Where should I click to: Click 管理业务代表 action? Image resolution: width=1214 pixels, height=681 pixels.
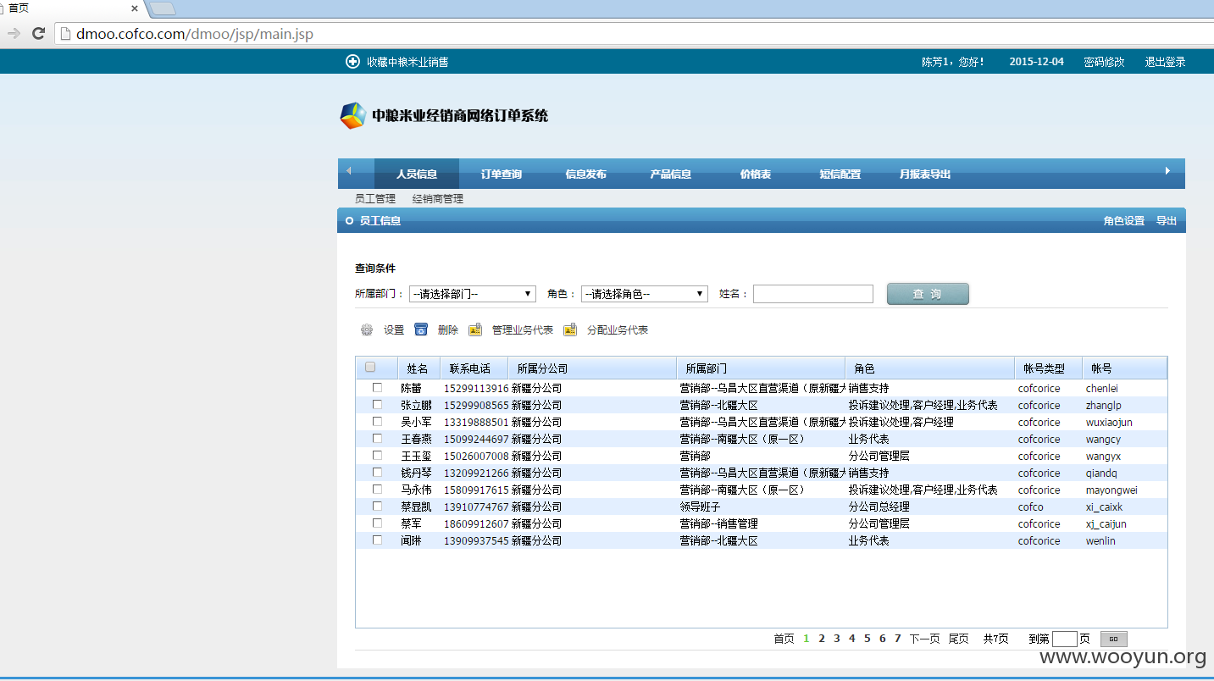[x=523, y=330]
